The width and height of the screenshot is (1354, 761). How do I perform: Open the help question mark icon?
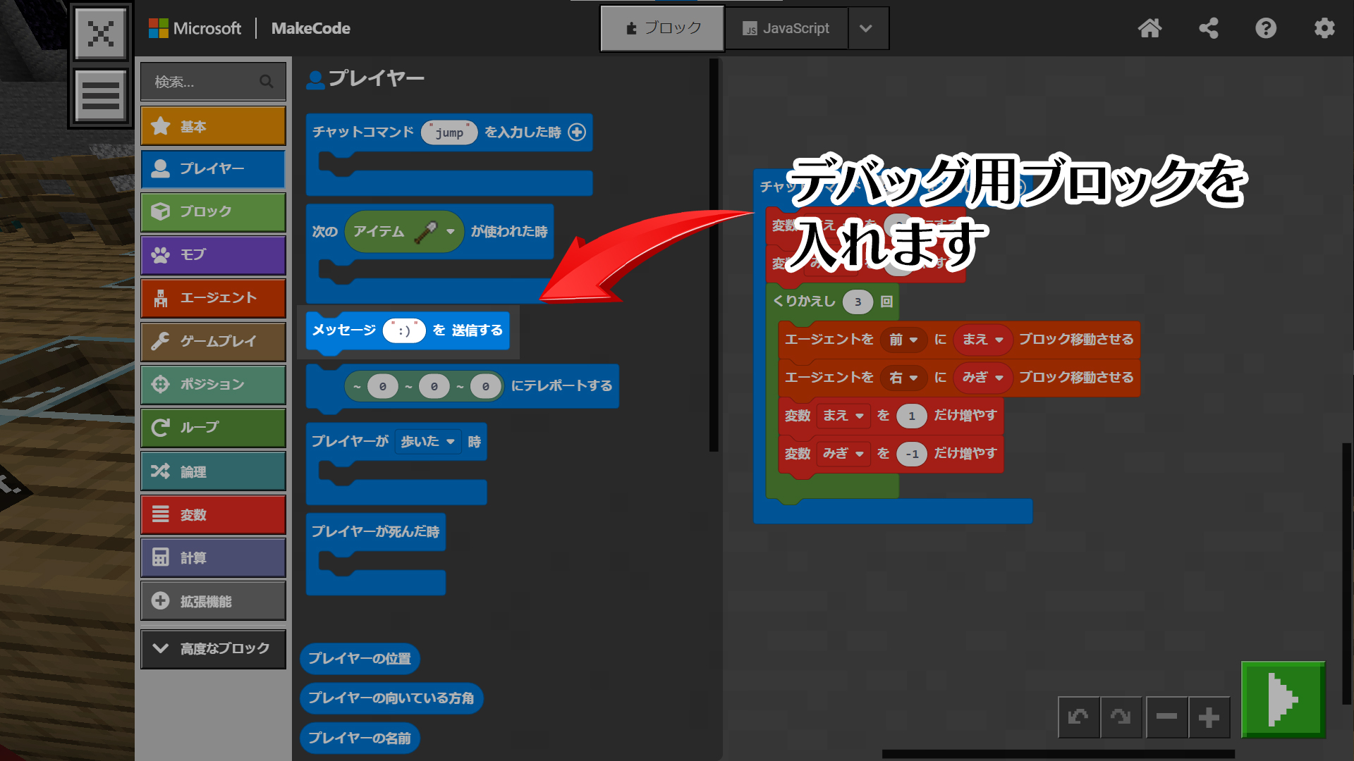pos(1266,28)
